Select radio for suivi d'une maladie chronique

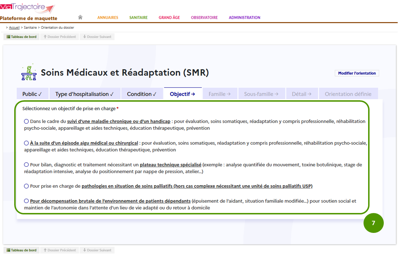26,121
